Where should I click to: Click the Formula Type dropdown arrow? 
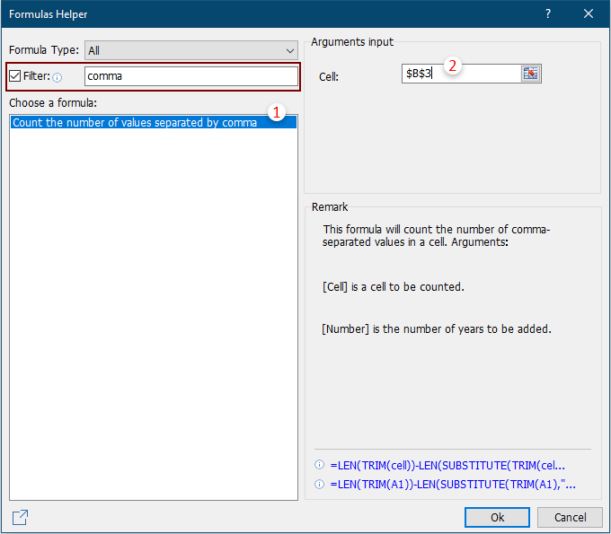coord(288,51)
